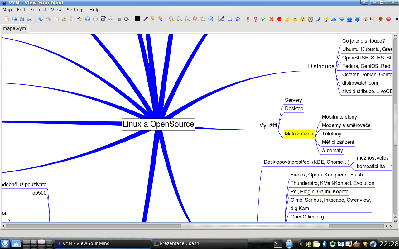Select the Mobilní telefony branch
The image size is (399, 249).
point(339,117)
